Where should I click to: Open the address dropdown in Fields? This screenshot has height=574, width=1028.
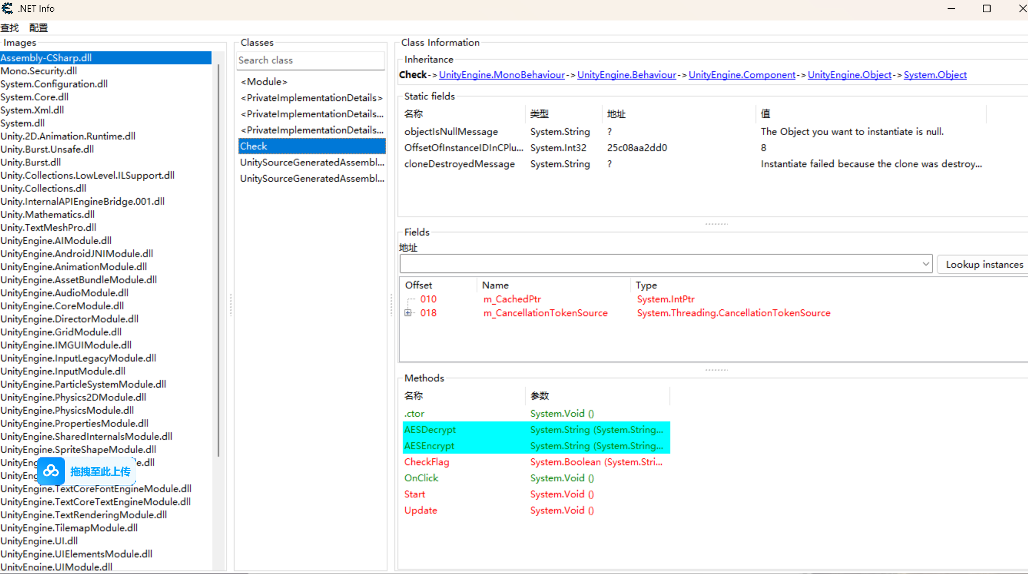pos(925,264)
